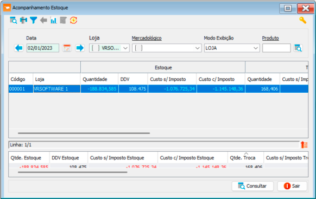Sort by Código column header
The width and height of the screenshot is (316, 199).
pyautogui.click(x=21, y=79)
